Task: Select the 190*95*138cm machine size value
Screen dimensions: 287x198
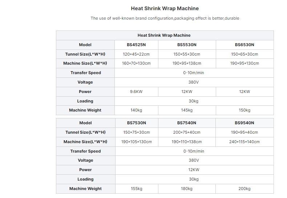Action: pos(187,63)
